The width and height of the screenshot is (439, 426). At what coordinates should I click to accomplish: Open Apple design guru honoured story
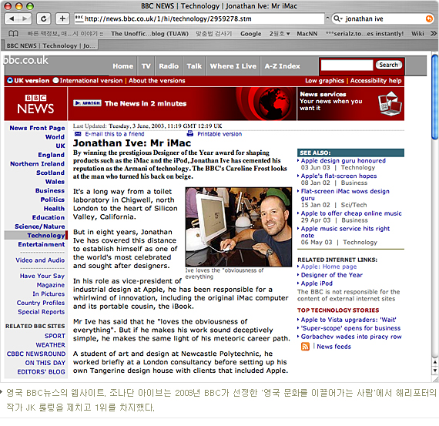pyautogui.click(x=343, y=161)
